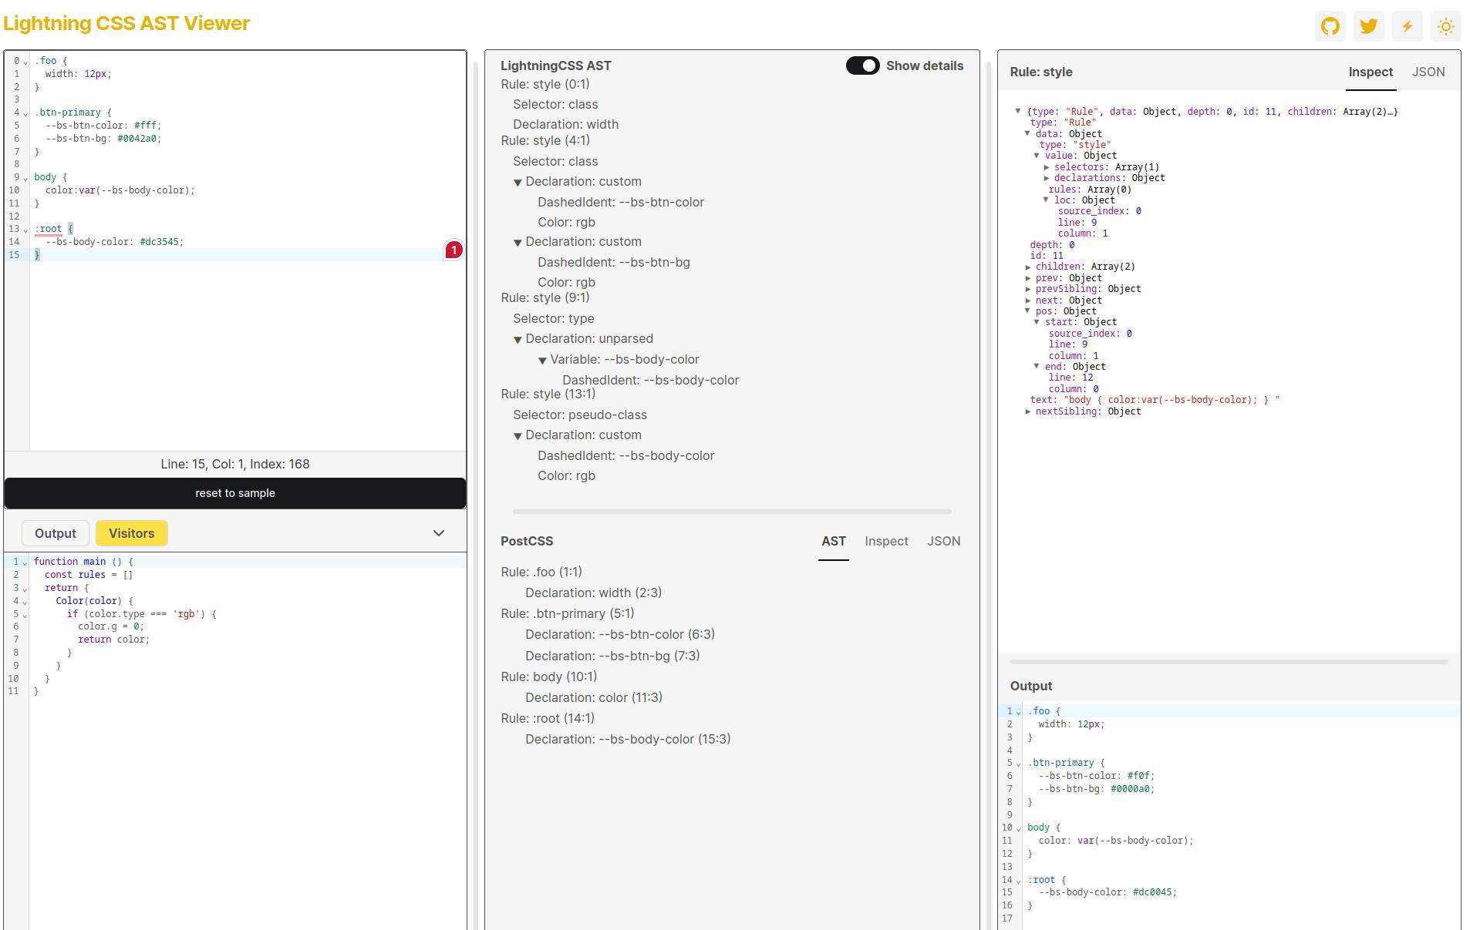The height and width of the screenshot is (930, 1470).
Task: Expand the prevSibling: Object entry
Action: (x=1028, y=289)
